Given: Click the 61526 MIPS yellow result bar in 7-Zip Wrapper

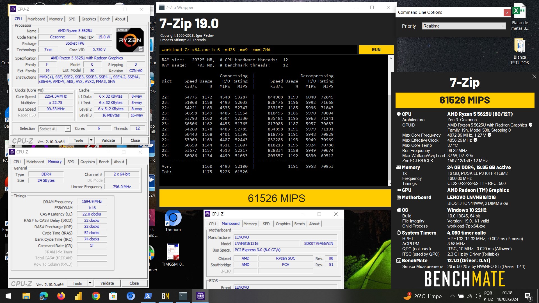Looking at the screenshot, I should (275, 198).
